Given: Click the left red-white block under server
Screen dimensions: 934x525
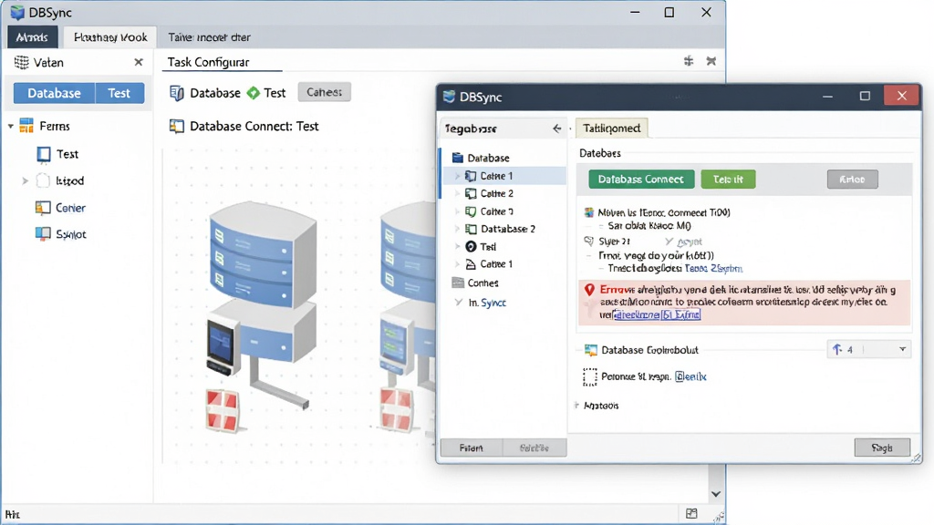Looking at the screenshot, I should pos(223,409).
